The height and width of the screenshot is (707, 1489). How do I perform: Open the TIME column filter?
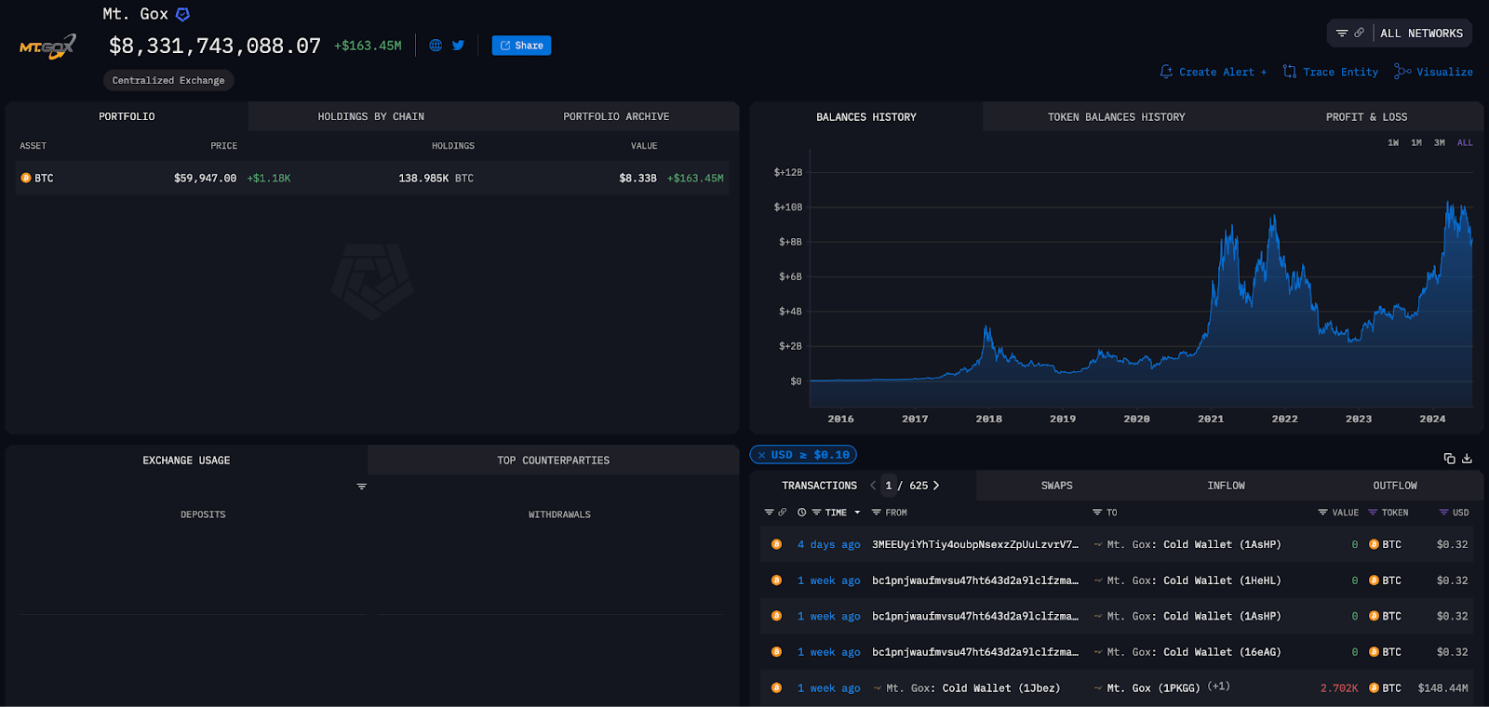tap(816, 513)
